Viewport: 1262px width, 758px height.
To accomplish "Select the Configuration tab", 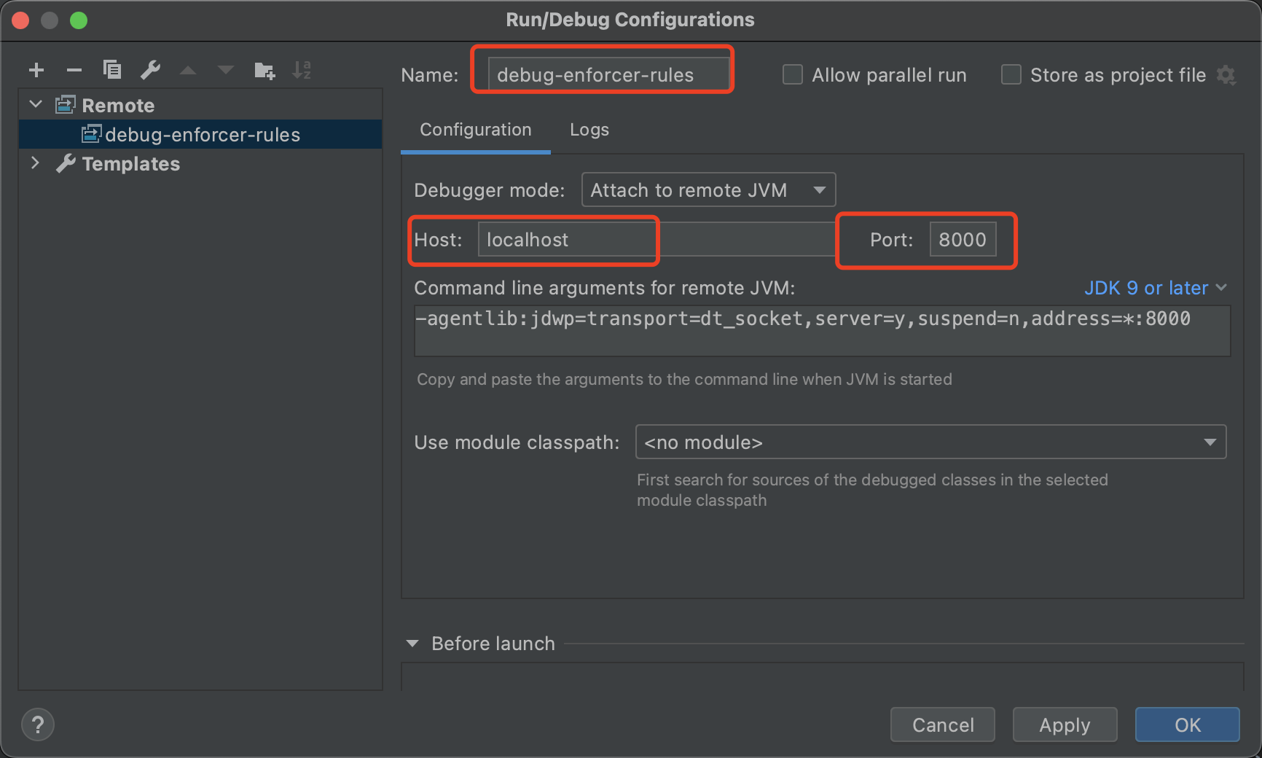I will pyautogui.click(x=476, y=130).
